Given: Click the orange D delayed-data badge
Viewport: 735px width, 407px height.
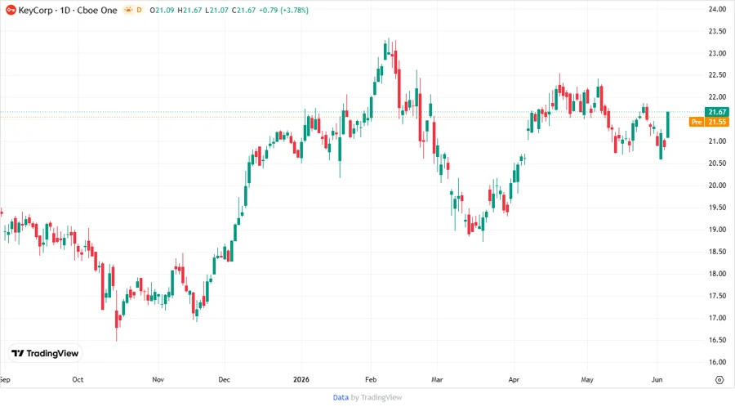Looking at the screenshot, I should click(x=139, y=10).
